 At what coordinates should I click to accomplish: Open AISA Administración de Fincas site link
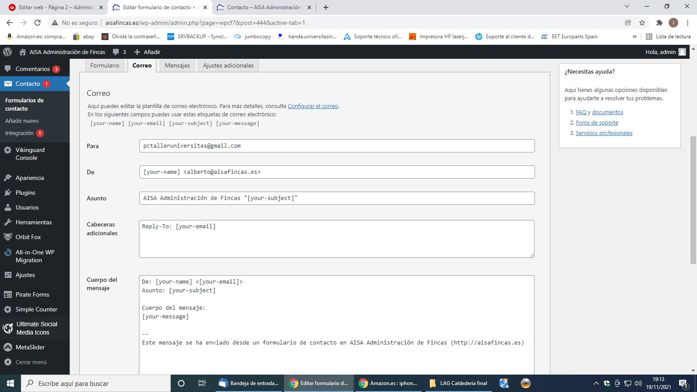(x=62, y=52)
